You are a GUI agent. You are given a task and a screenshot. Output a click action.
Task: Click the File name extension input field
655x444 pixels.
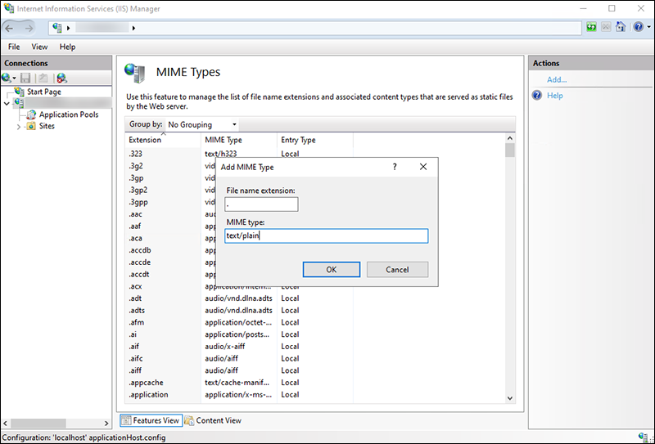261,204
